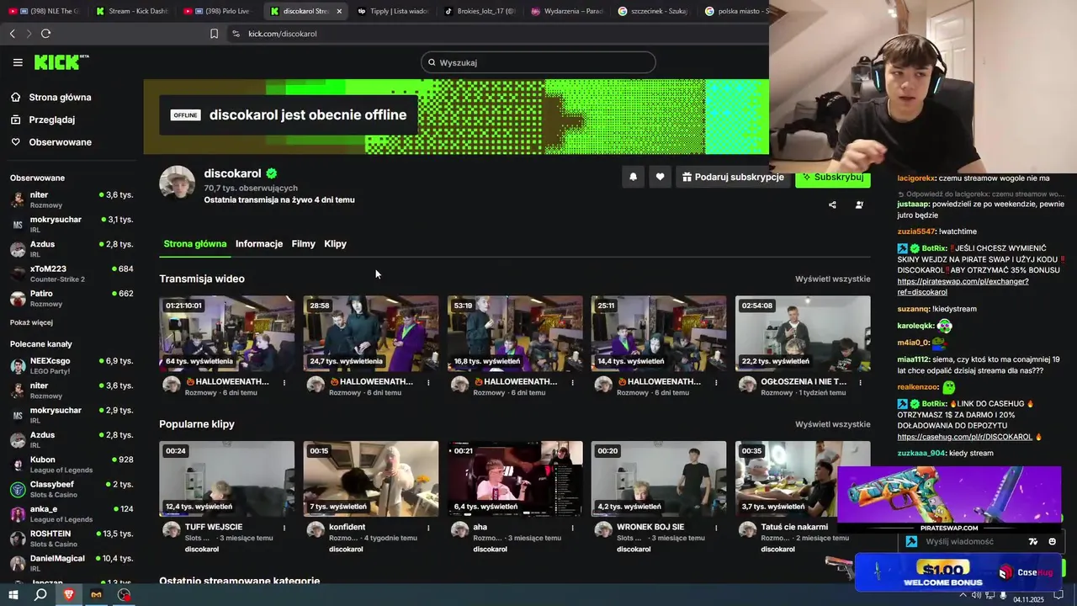Image resolution: width=1077 pixels, height=606 pixels.
Task: Open the 01:21:10:01 video thumbnail
Action: click(x=227, y=333)
